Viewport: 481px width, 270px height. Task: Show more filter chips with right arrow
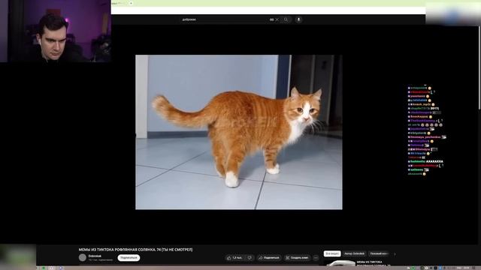395,253
